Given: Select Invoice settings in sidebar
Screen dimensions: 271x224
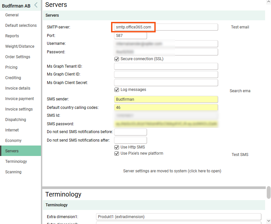Looking at the screenshot, I should pos(19,109).
